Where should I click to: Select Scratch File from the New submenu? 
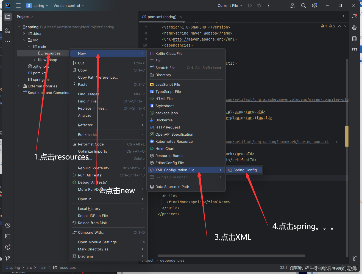click(166, 68)
